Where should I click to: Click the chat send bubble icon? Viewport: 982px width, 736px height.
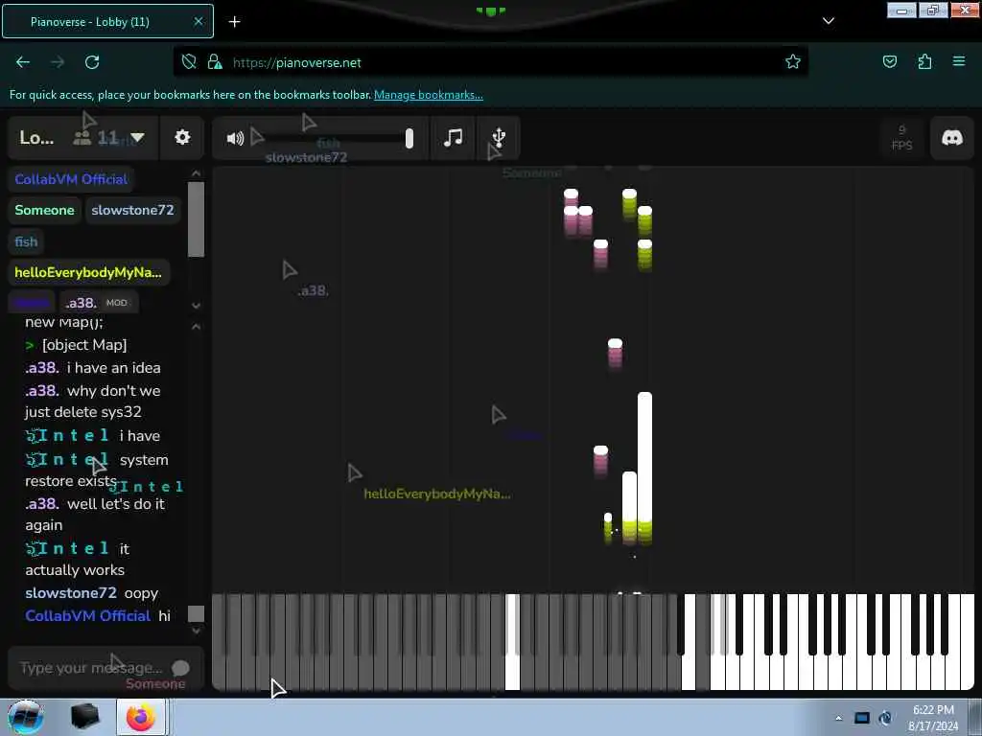pos(180,668)
